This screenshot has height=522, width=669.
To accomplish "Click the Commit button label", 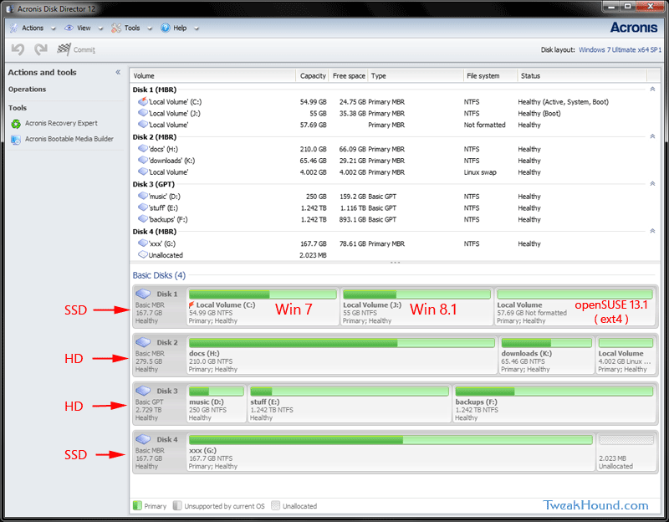I will 84,50.
